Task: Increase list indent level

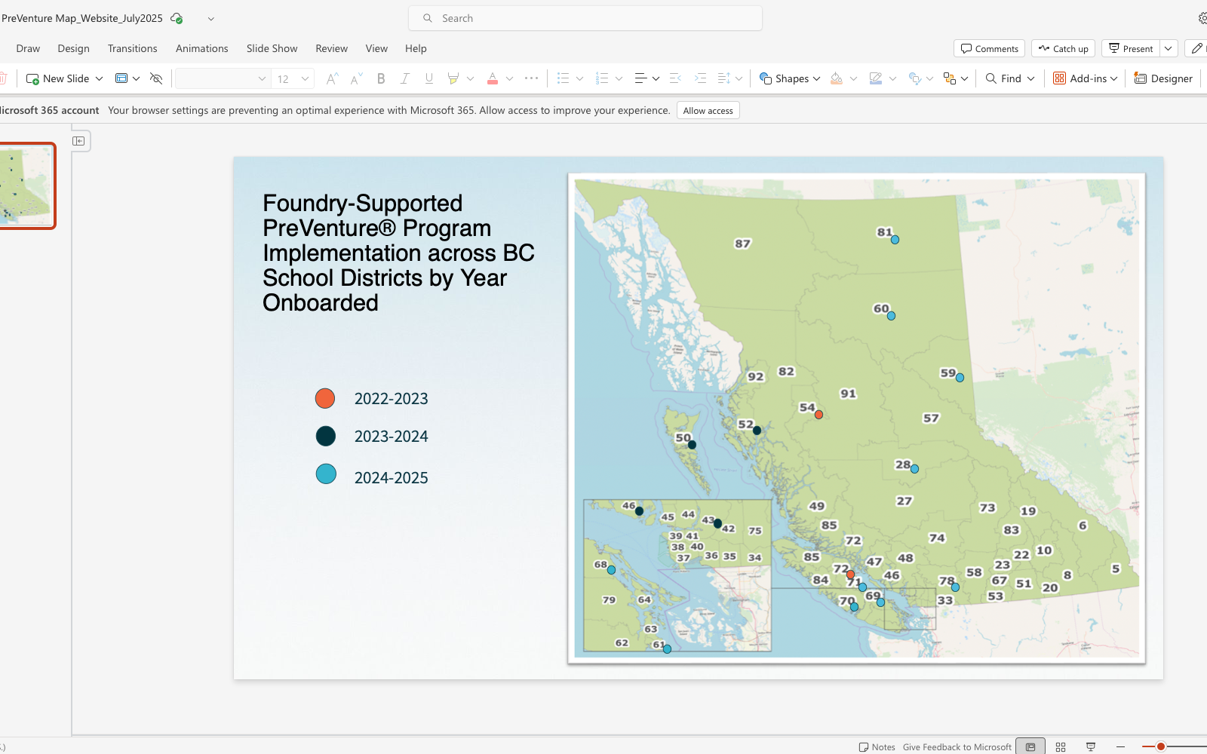Action: click(700, 78)
